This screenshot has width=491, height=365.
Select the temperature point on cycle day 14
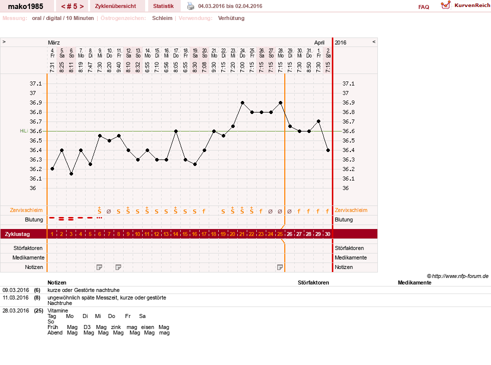[x=176, y=131]
